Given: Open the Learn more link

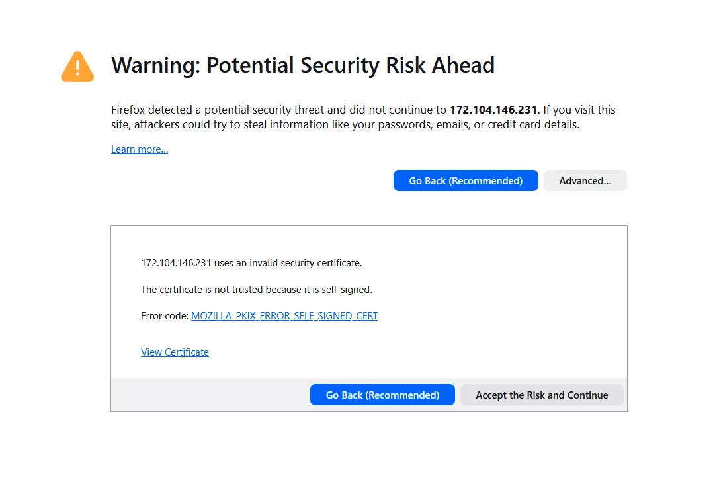Looking at the screenshot, I should coord(140,149).
